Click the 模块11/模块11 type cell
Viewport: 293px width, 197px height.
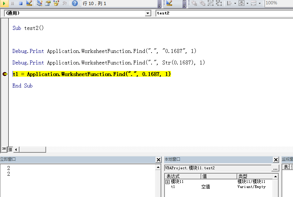pos(251,182)
